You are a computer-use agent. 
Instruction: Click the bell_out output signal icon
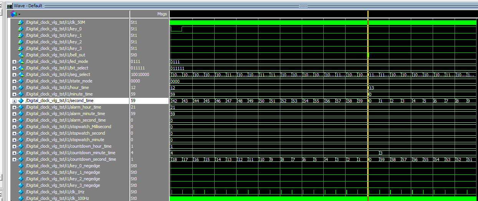(x=21, y=55)
